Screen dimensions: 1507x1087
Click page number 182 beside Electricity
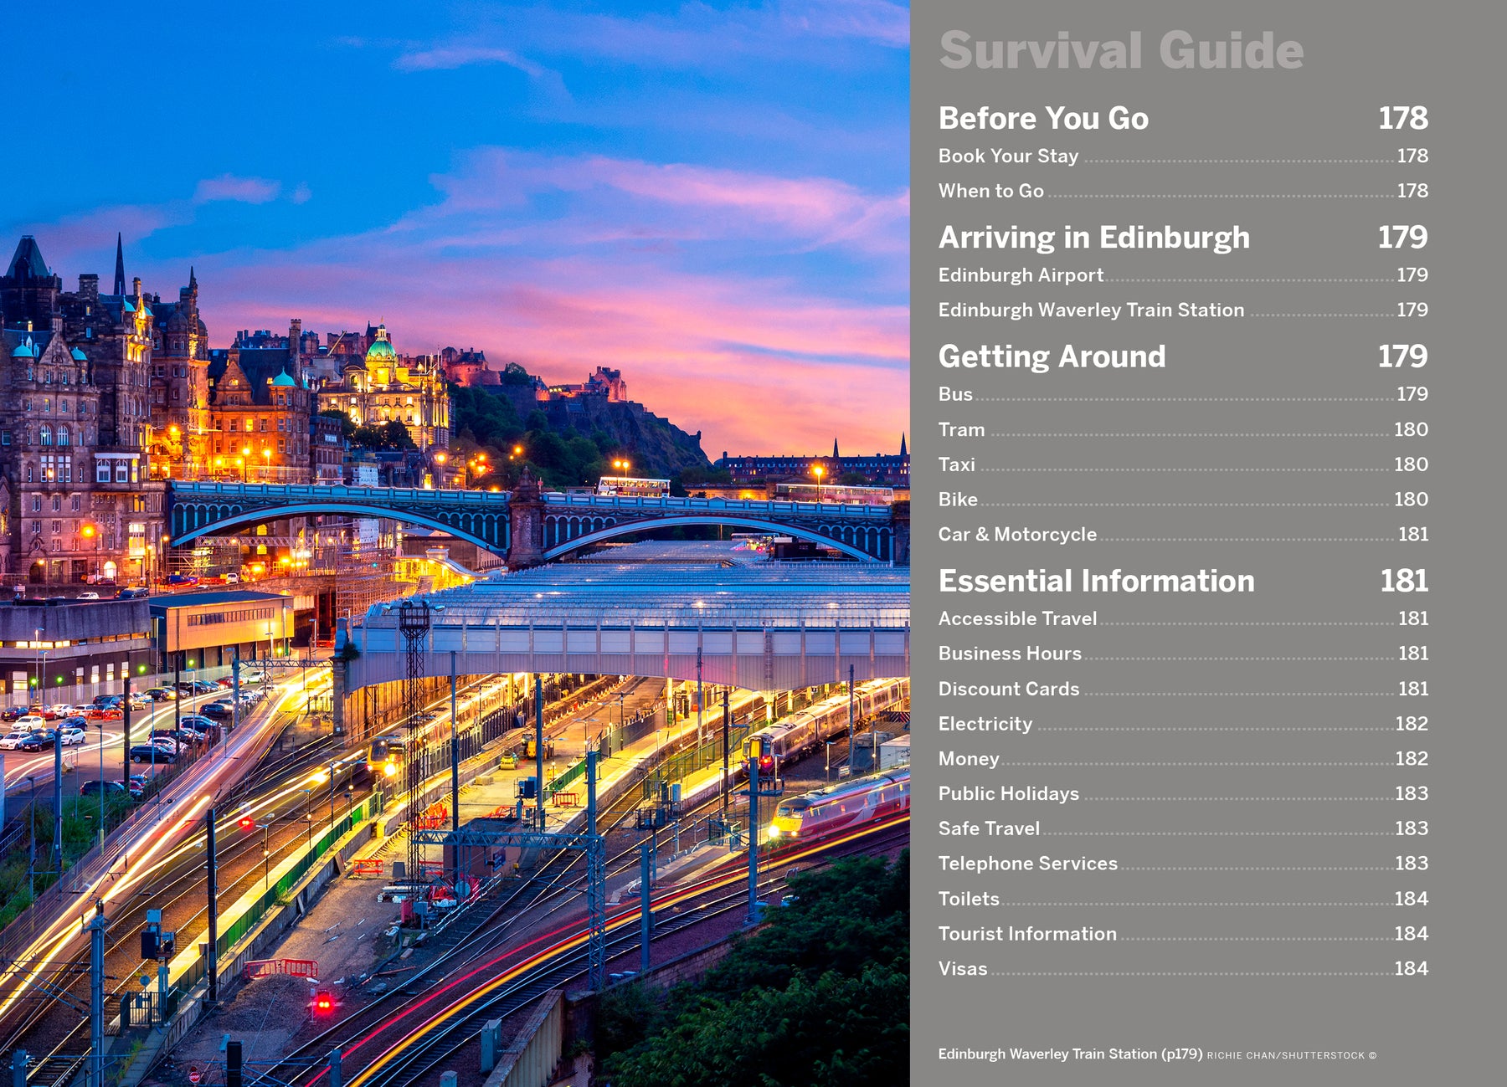tap(1412, 724)
